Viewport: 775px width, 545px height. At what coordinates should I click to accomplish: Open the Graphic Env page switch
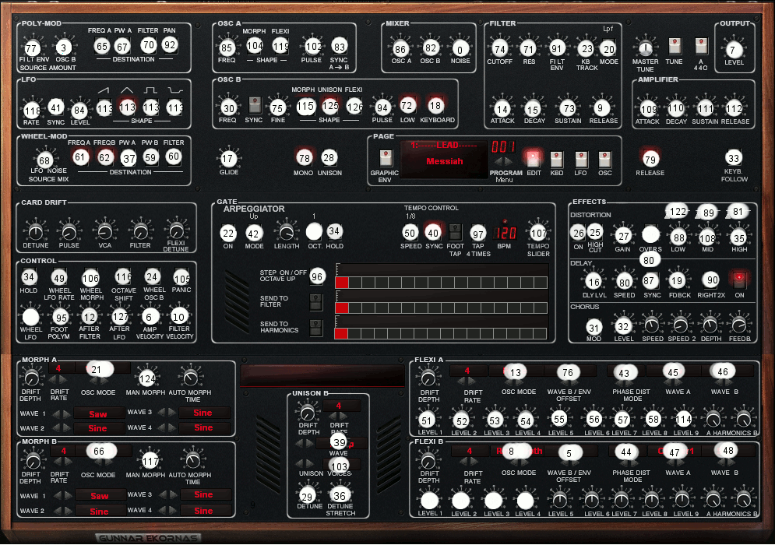[x=386, y=158]
